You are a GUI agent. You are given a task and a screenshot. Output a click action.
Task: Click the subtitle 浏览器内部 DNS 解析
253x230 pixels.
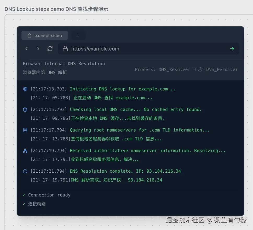[x=45, y=73]
